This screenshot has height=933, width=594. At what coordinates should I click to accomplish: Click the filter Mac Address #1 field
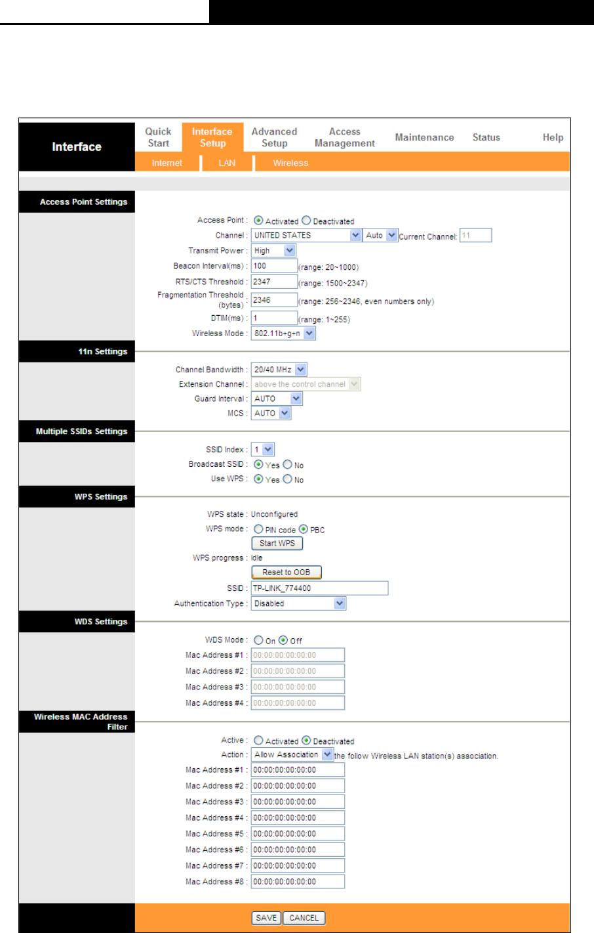click(298, 770)
